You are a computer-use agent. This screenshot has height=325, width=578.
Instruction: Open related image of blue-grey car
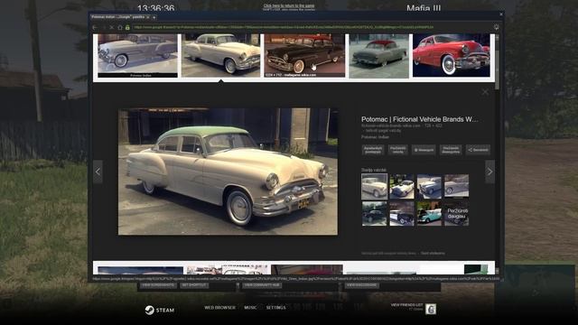429,187
